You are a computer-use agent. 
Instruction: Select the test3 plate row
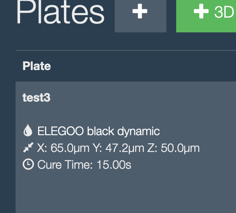point(126,147)
